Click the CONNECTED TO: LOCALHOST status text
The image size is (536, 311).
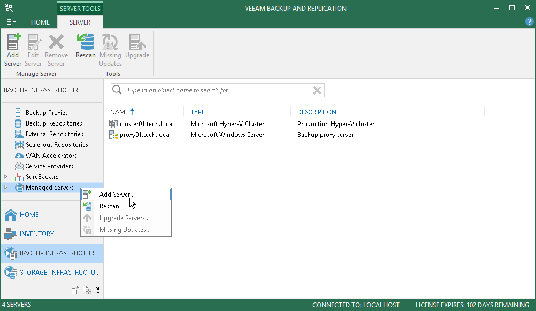point(356,305)
